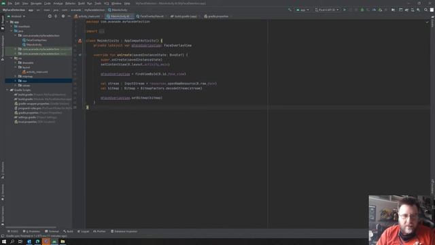The width and height of the screenshot is (435, 245).
Task: Click the Gradle sync finished status message
Action: [x=37, y=236]
